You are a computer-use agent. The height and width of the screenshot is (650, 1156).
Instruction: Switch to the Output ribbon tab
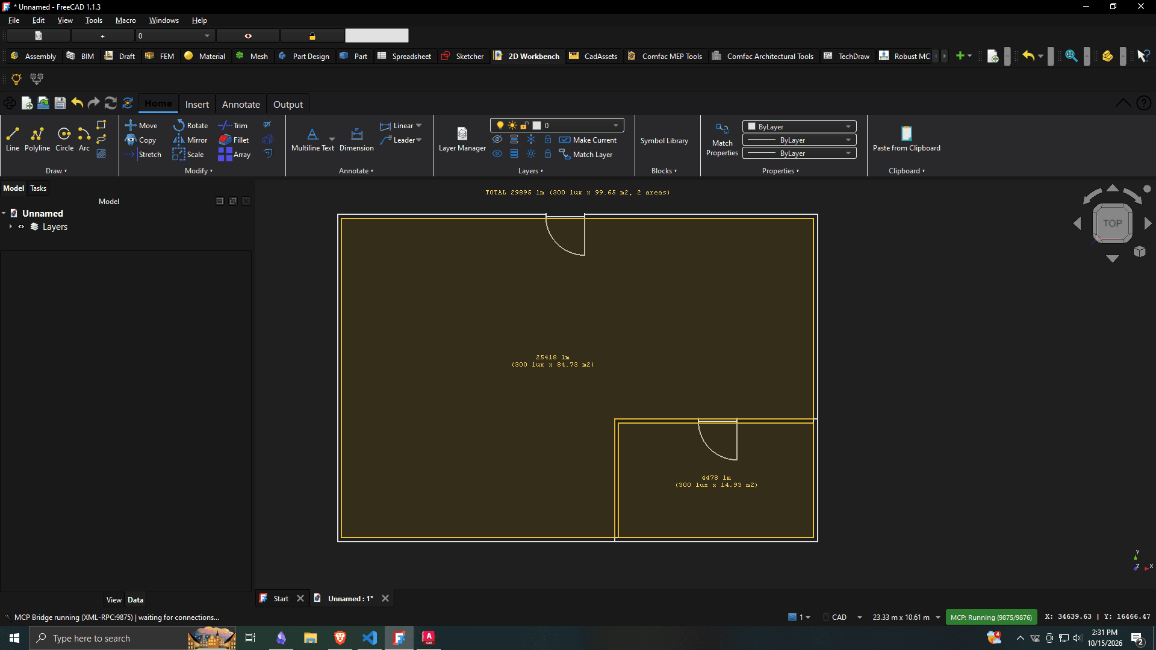point(288,104)
